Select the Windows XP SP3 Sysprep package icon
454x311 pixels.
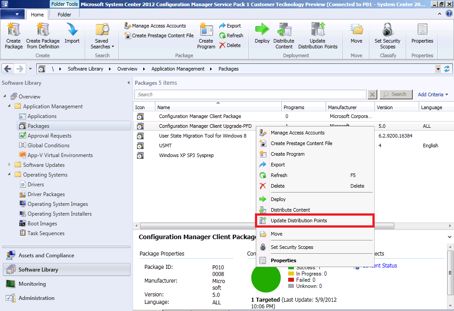[141, 155]
